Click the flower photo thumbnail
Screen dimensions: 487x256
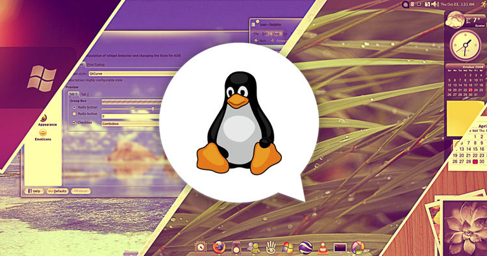click(465, 228)
